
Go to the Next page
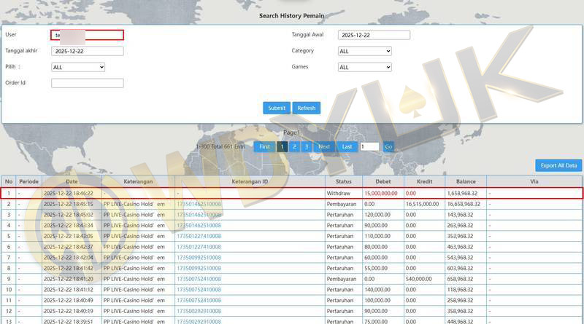click(x=324, y=146)
